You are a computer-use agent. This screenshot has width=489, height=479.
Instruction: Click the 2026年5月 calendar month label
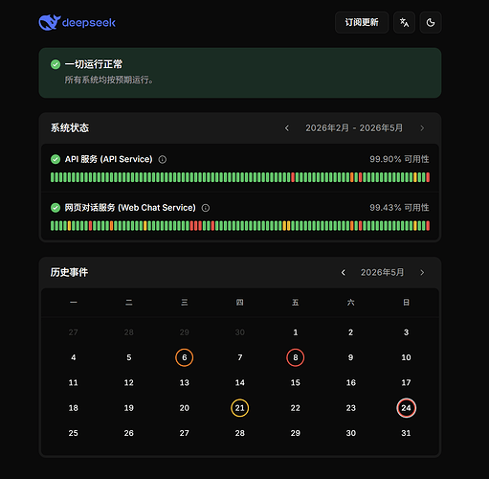pyautogui.click(x=382, y=272)
